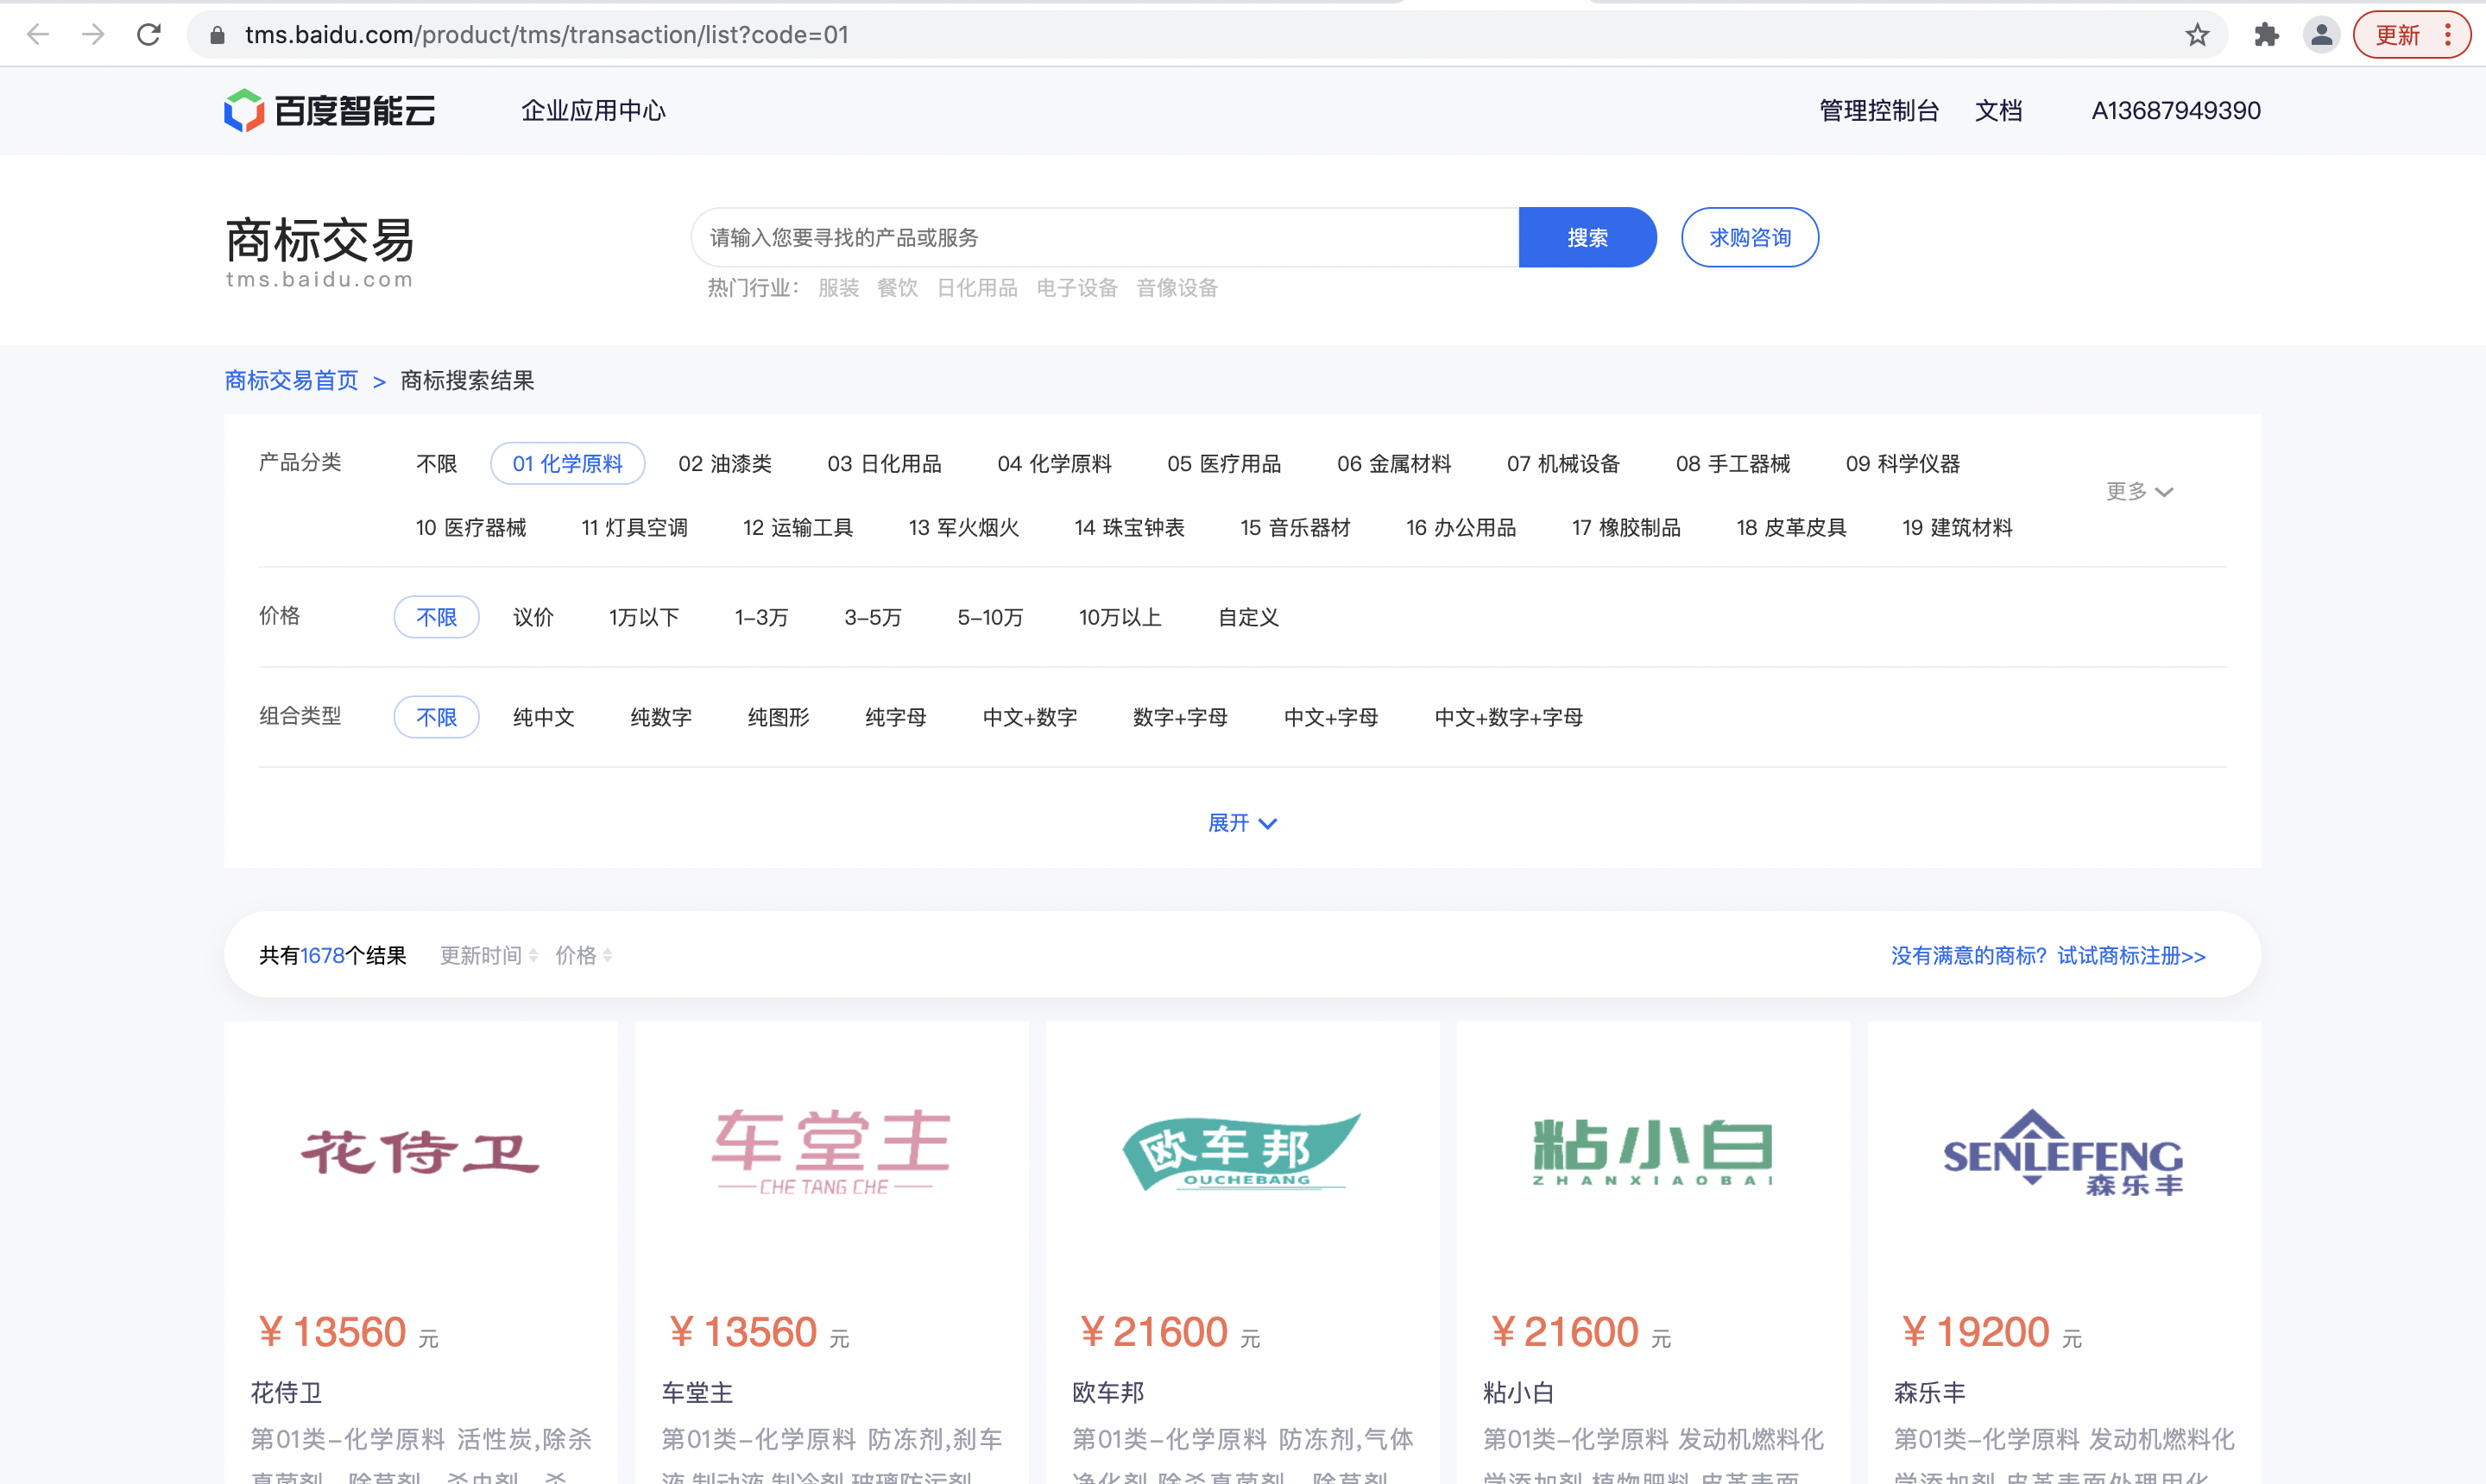This screenshot has height=1484, width=2486.
Task: Open the profile avatar icon
Action: tap(2321, 35)
